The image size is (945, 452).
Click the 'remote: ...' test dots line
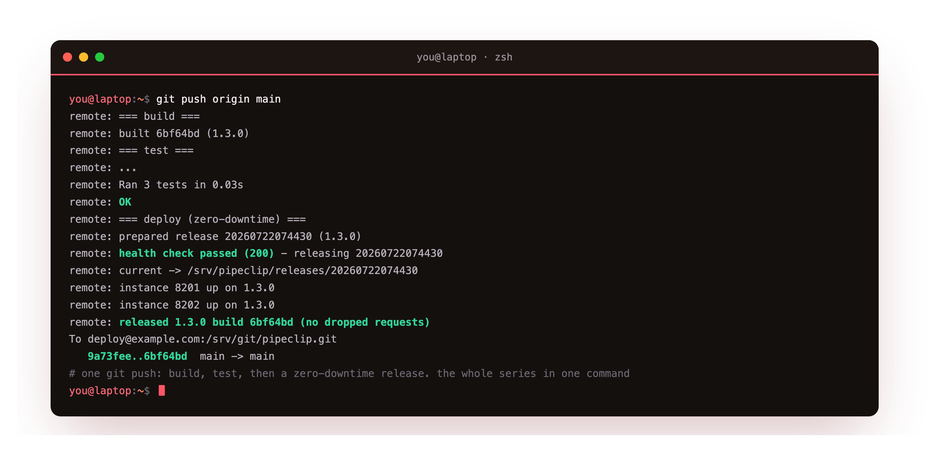(x=103, y=168)
